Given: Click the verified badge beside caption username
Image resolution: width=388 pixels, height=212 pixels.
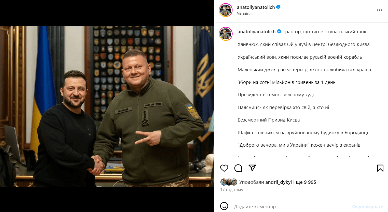Looking at the screenshot, I should tap(279, 32).
